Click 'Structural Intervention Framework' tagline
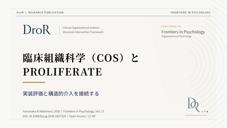This screenshot has height=128, width=227. [x=83, y=32]
